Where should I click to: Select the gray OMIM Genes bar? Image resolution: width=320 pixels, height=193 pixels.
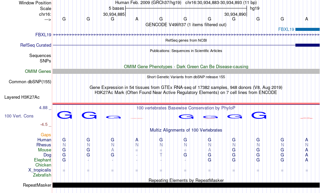click(x=186, y=71)
